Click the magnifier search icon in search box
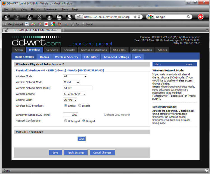 188,17
